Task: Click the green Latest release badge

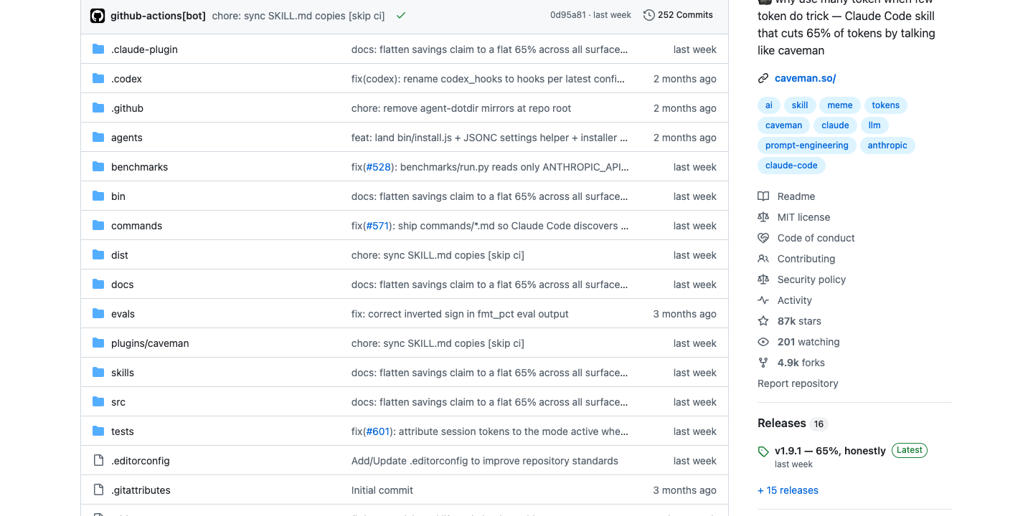Action: tap(910, 450)
